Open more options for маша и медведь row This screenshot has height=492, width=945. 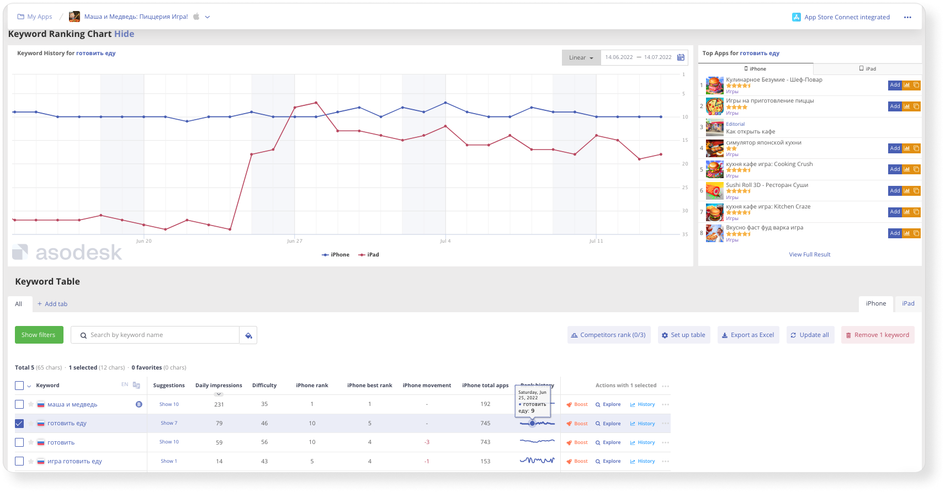666,404
